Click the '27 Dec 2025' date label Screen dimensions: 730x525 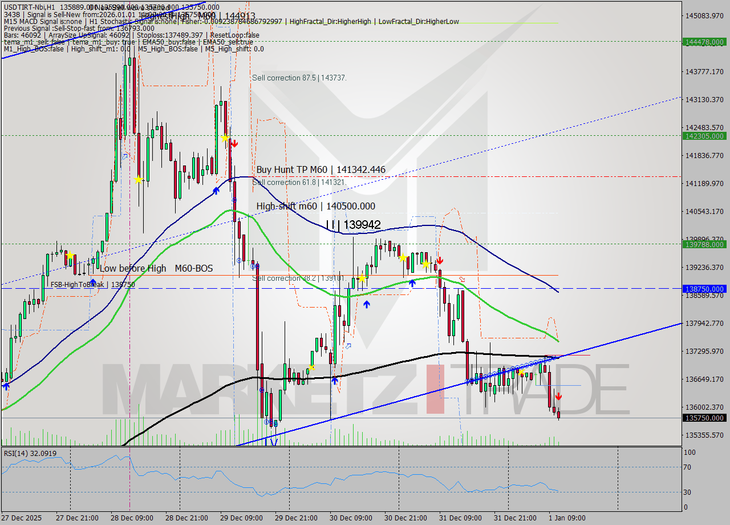20,518
